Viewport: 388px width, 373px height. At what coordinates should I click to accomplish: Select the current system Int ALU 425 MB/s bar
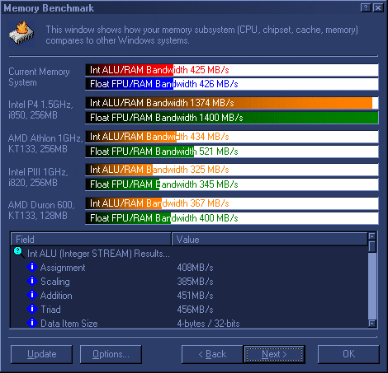point(232,70)
